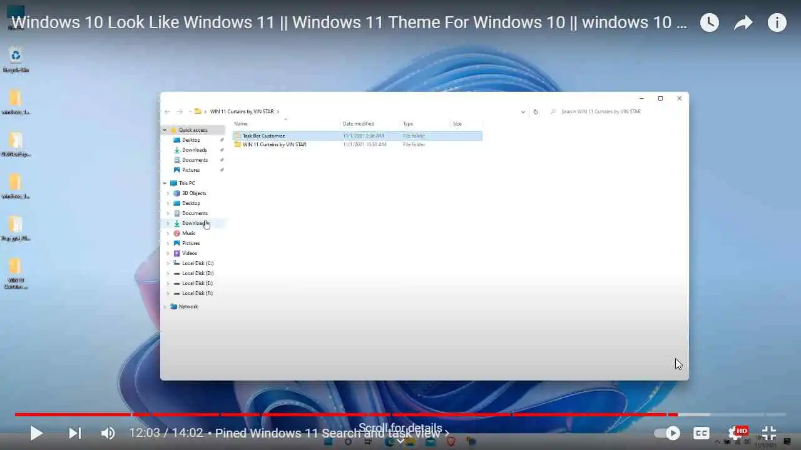
Task: Expand the 3D Objects node
Action: point(168,193)
